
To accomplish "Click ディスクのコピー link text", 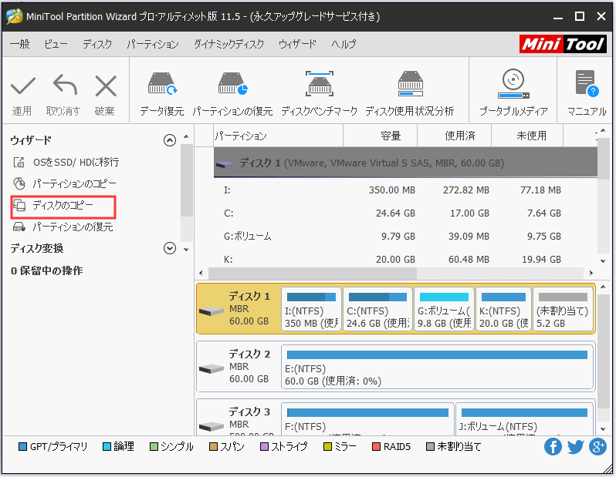I will (63, 205).
